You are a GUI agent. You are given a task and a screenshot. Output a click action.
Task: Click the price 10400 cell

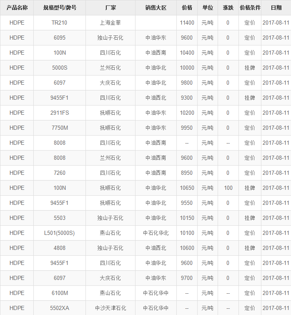click(187, 53)
